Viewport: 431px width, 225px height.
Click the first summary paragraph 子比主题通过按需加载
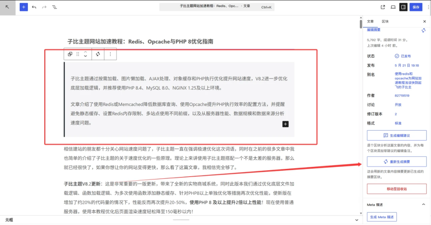(x=179, y=83)
